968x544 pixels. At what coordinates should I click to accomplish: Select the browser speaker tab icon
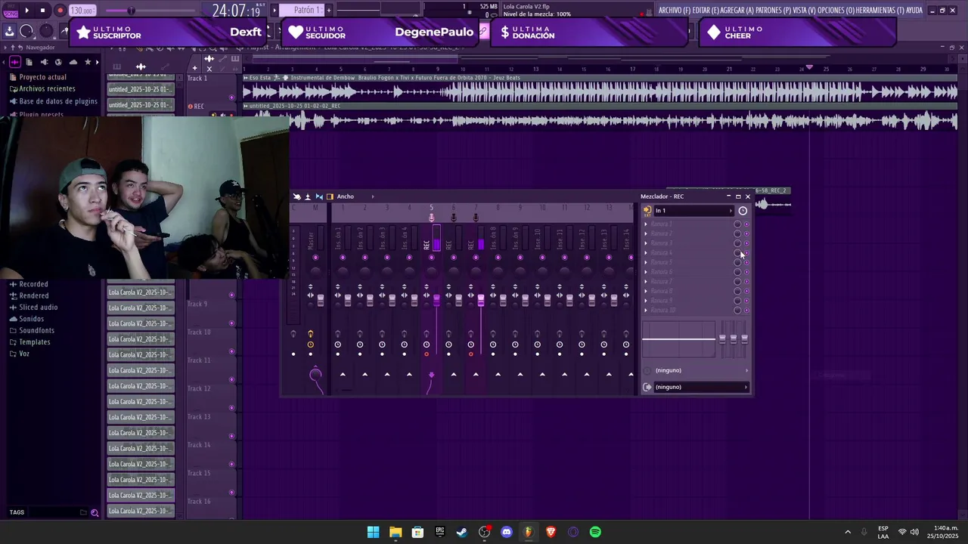[44, 62]
